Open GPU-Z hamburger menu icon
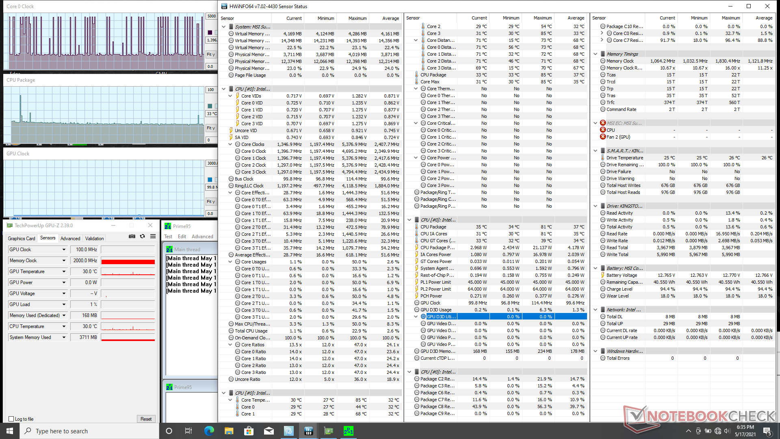 [153, 237]
